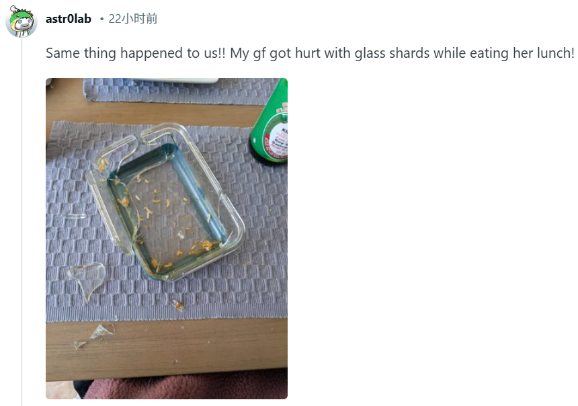Click the red blanket at the photo bottom
This screenshot has height=406, width=578.
185,389
